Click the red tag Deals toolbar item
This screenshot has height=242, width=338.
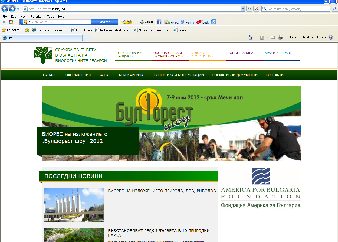pos(203,22)
